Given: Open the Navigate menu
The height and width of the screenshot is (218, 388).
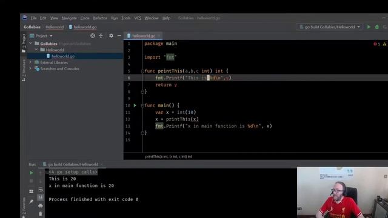Looking at the screenshot, I should point(69,18).
